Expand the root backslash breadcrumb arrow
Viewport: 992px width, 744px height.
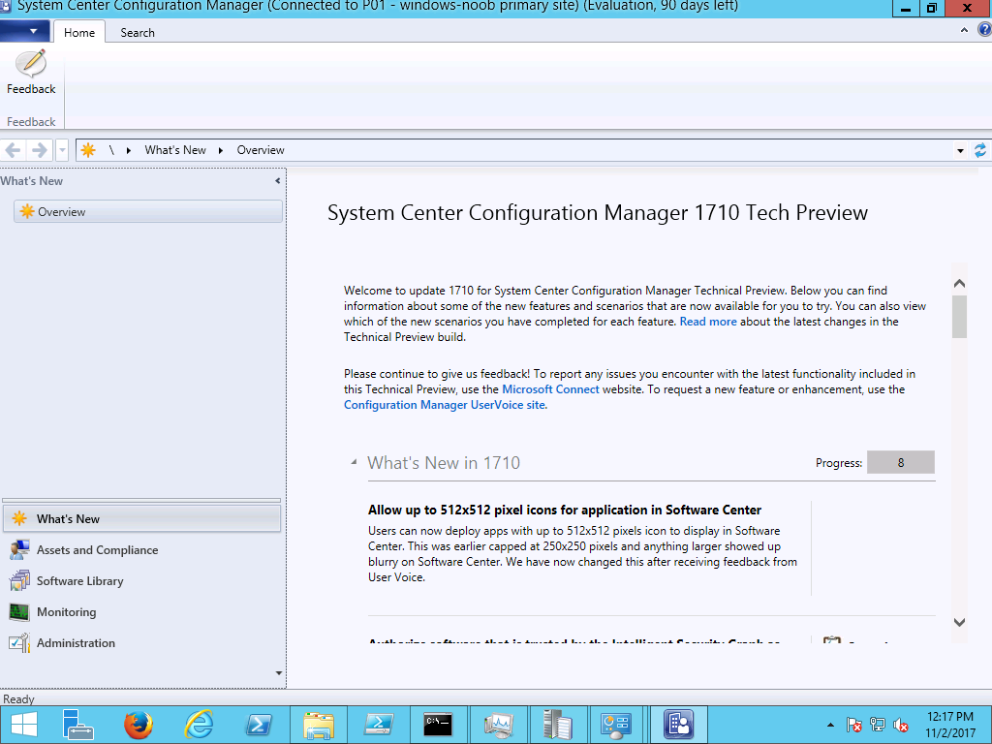click(129, 150)
